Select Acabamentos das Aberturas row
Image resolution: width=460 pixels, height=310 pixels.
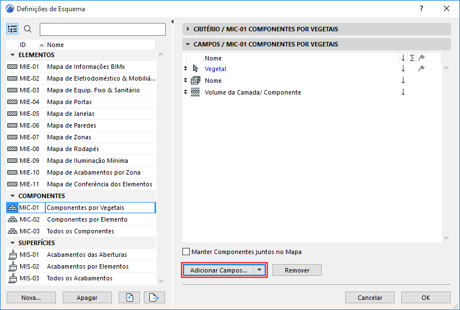[81, 255]
